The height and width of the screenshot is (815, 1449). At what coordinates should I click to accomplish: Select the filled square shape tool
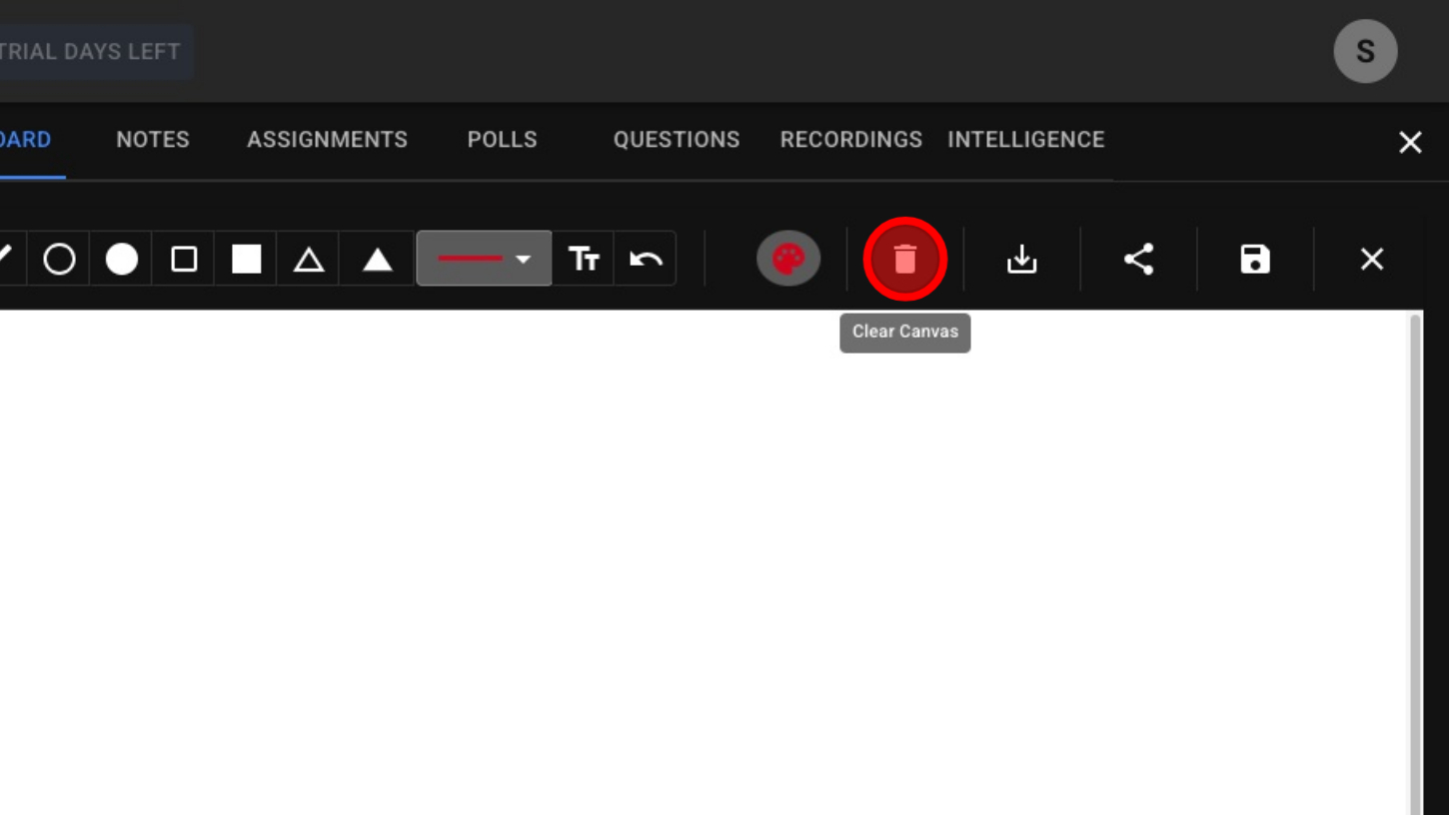(x=246, y=260)
